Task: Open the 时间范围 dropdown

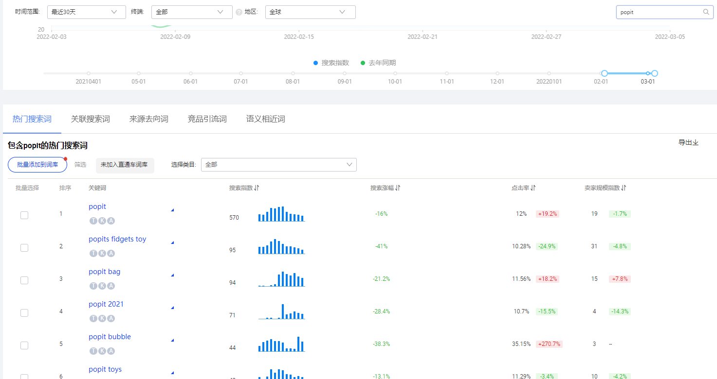Action: pyautogui.click(x=86, y=12)
